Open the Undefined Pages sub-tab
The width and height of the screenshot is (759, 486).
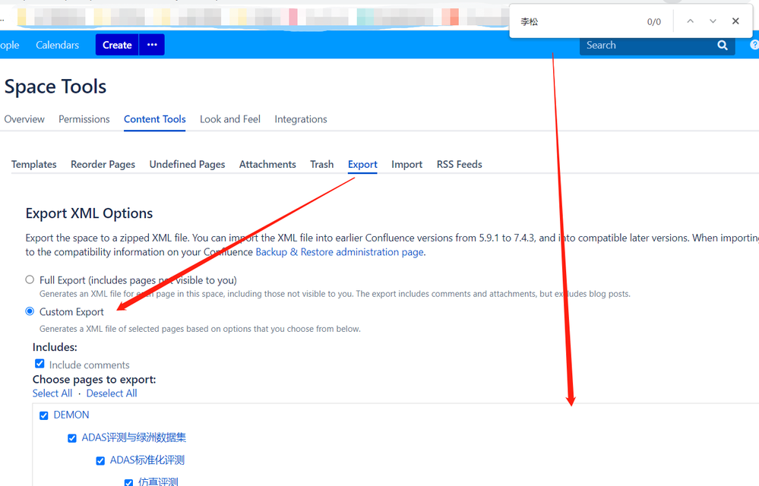188,165
